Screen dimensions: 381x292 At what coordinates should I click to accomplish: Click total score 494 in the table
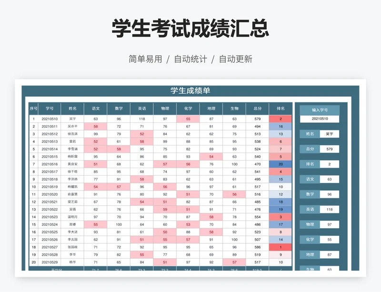click(x=257, y=126)
